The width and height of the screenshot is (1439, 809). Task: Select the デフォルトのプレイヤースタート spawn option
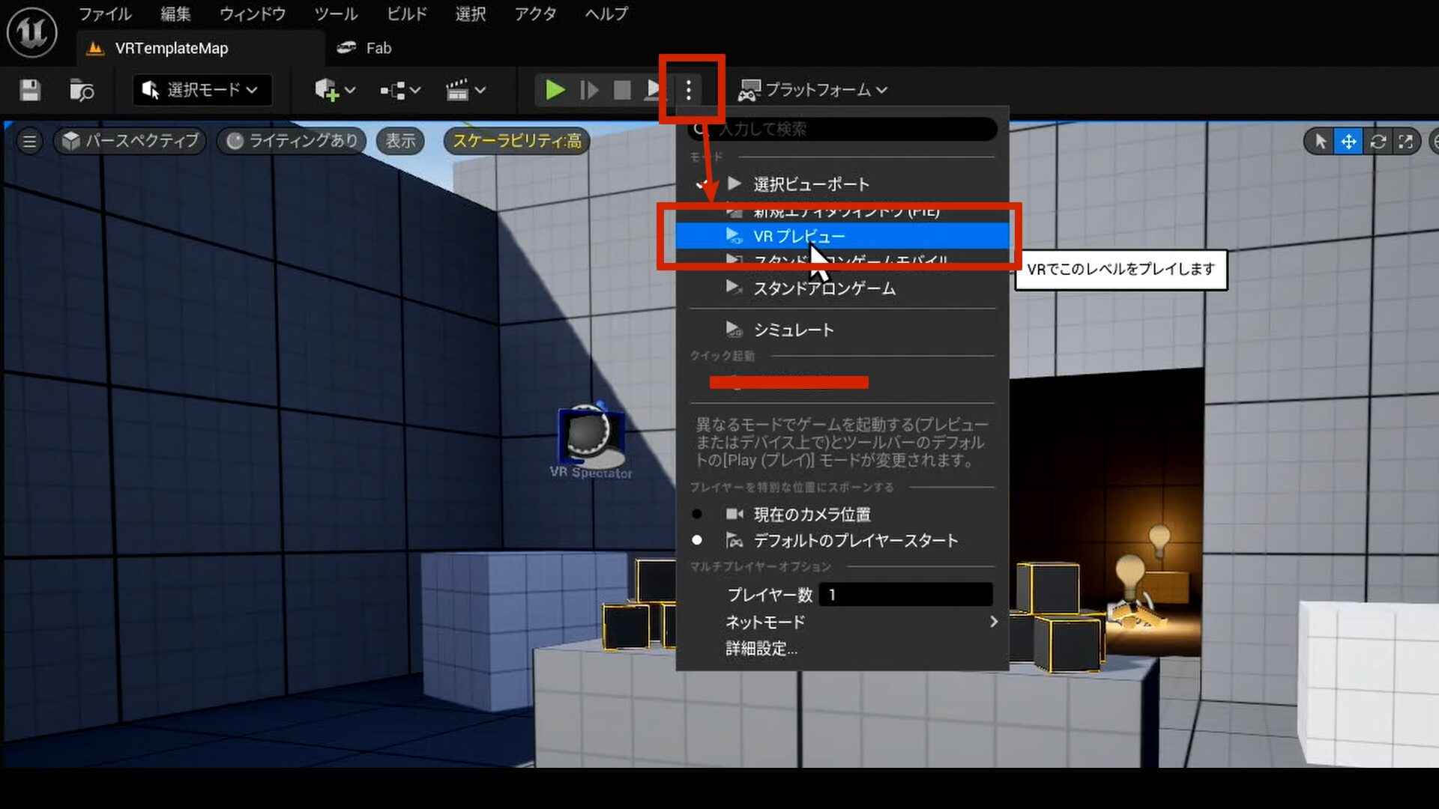854,540
